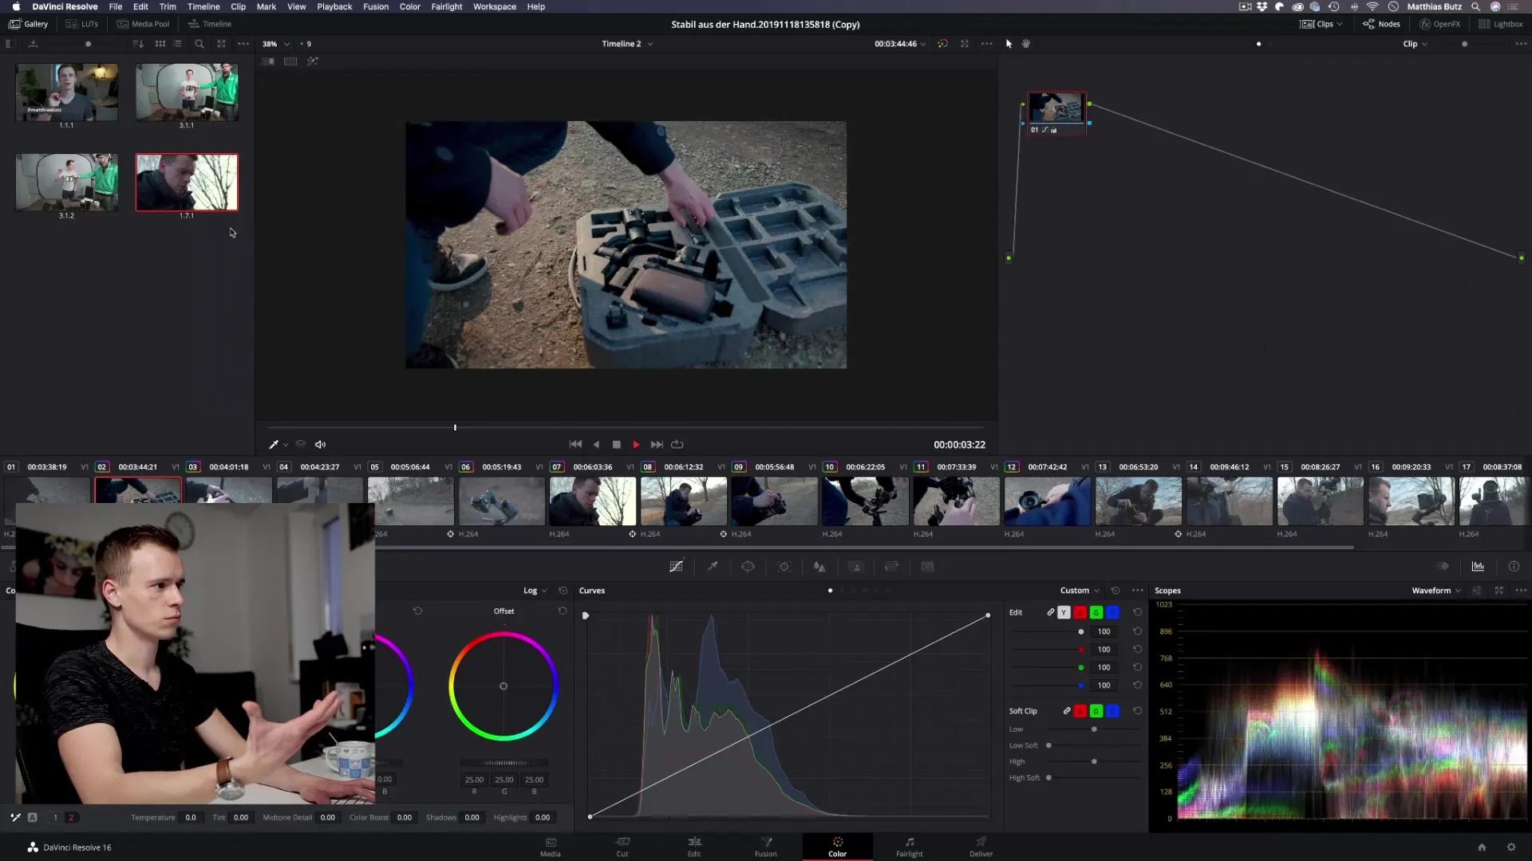Open the Timeline 2 selector dropdown
Image resolution: width=1532 pixels, height=861 pixels.
627,44
